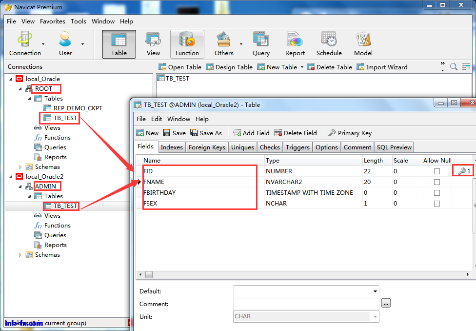Image resolution: width=476 pixels, height=331 pixels.
Task: Switch to the SQL Preview tab
Action: [x=394, y=147]
